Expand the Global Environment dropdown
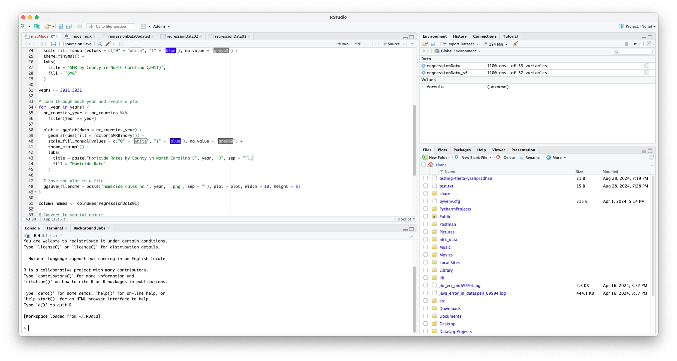Image resolution: width=677 pixels, height=361 pixels. coord(458,51)
